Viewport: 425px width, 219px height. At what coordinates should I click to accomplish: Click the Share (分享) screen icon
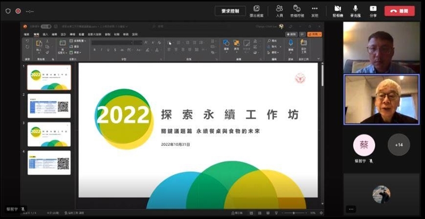click(x=373, y=10)
